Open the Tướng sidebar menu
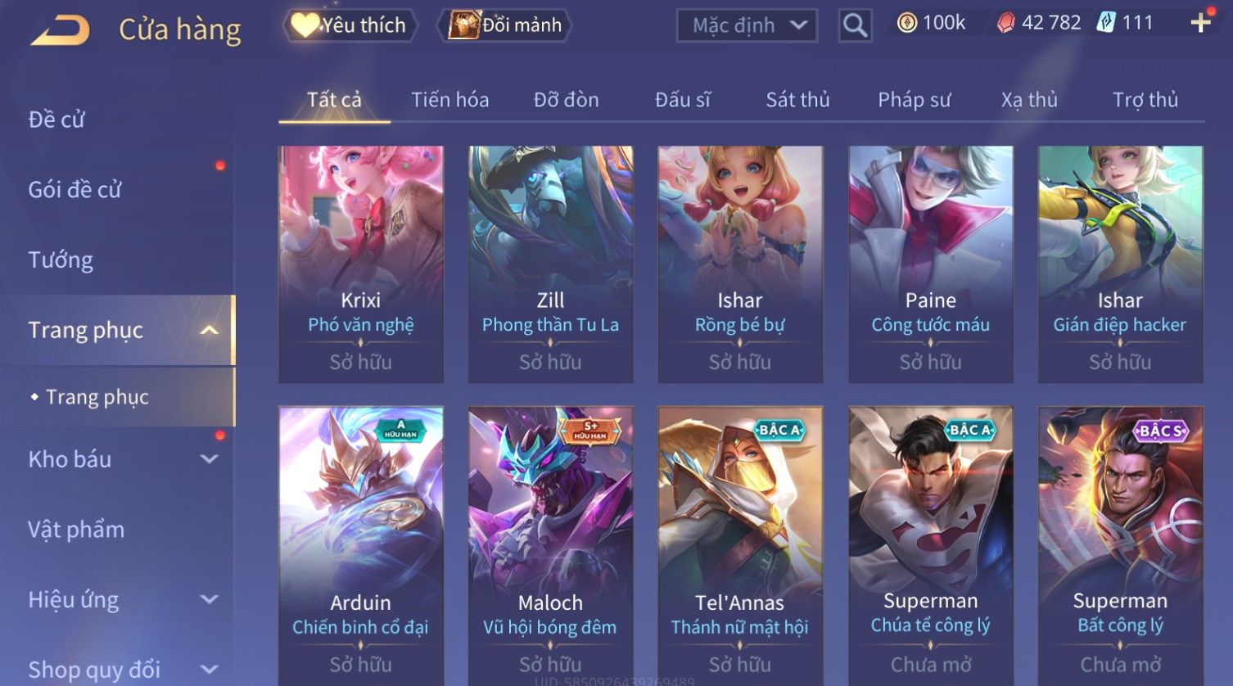Image resolution: width=1233 pixels, height=686 pixels. tap(61, 260)
